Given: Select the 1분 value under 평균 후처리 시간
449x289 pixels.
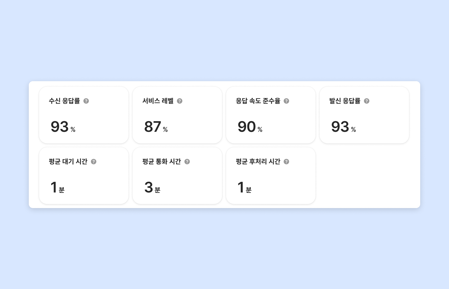Looking at the screenshot, I should (244, 188).
